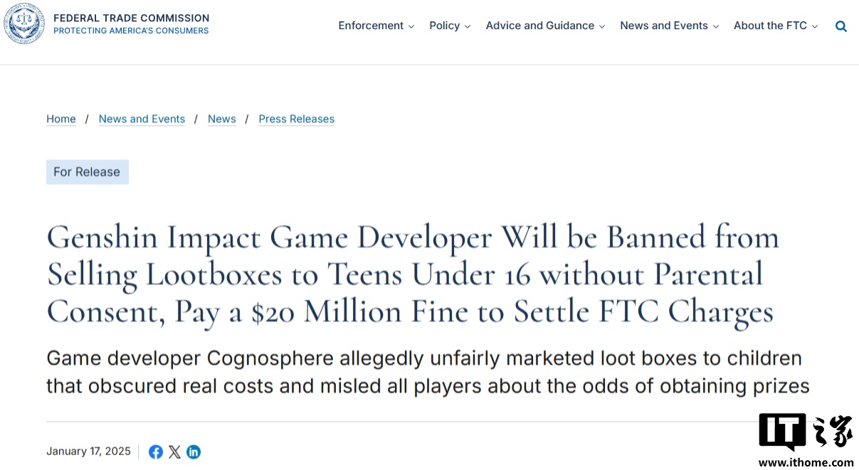The height and width of the screenshot is (470, 859).
Task: Open the site search magnifier icon
Action: pyautogui.click(x=841, y=26)
